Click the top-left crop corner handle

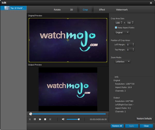29,19
